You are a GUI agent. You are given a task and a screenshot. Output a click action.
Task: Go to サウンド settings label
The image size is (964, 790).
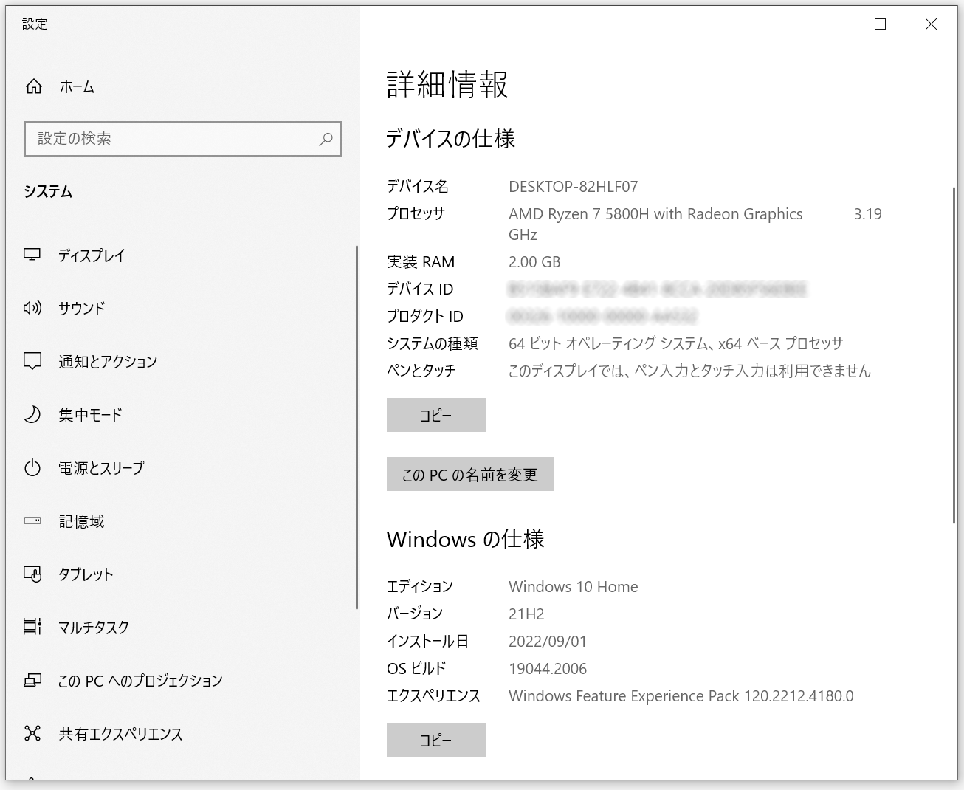[82, 309]
